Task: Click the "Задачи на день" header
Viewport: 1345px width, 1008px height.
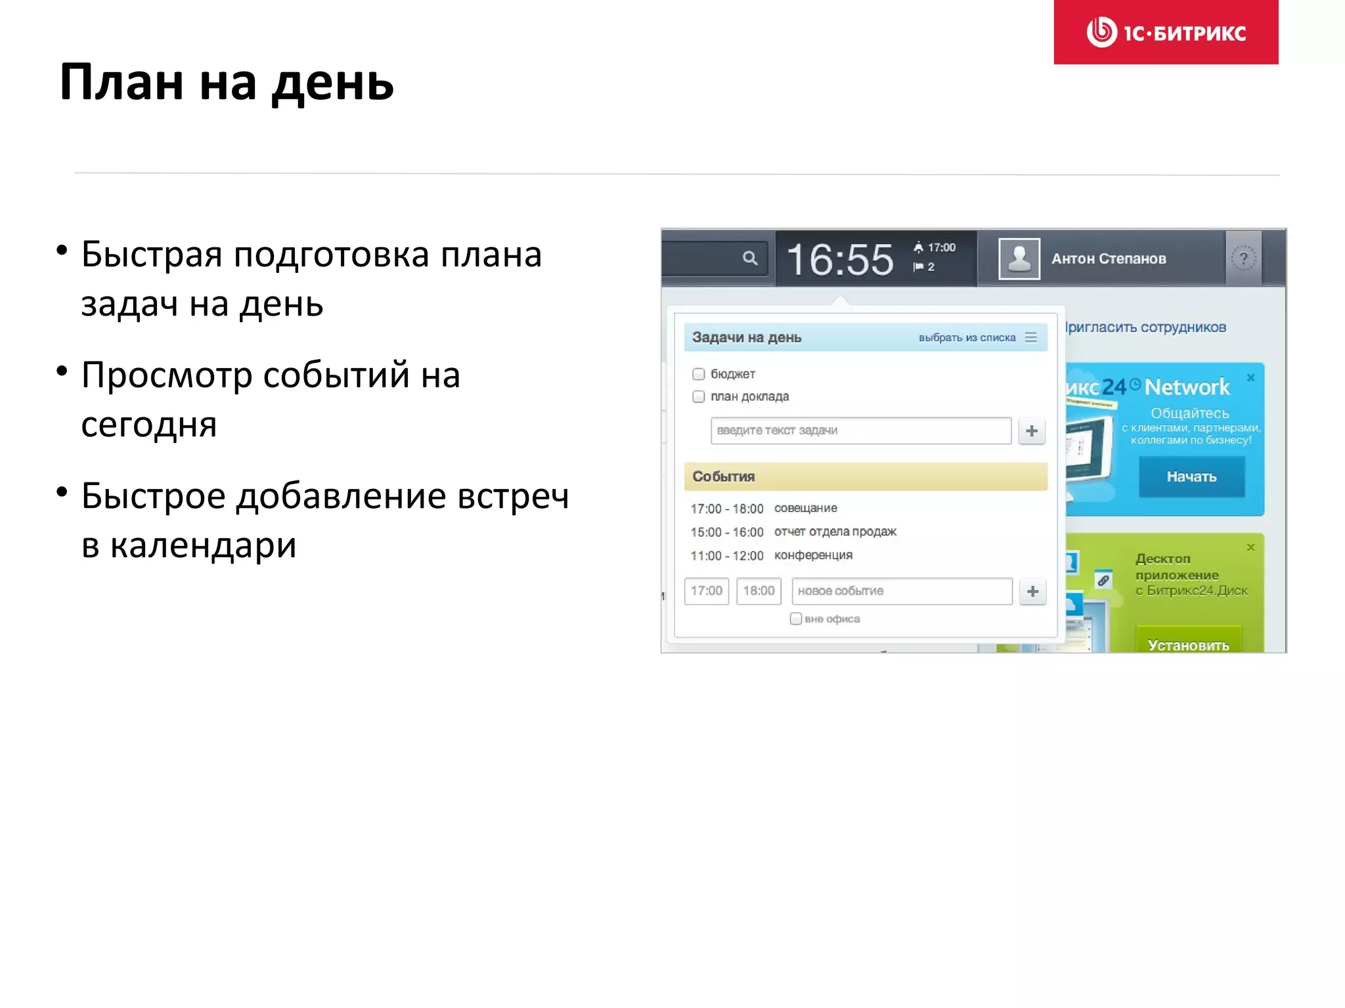Action: 747,337
